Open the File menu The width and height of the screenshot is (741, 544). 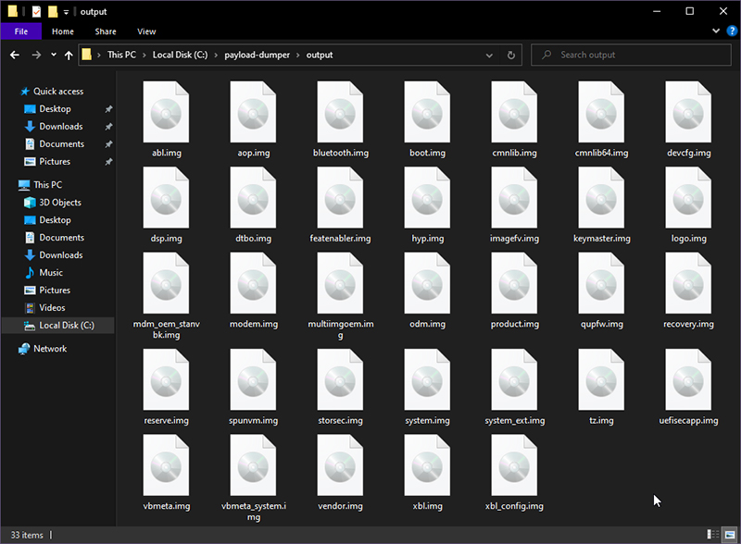(x=21, y=31)
